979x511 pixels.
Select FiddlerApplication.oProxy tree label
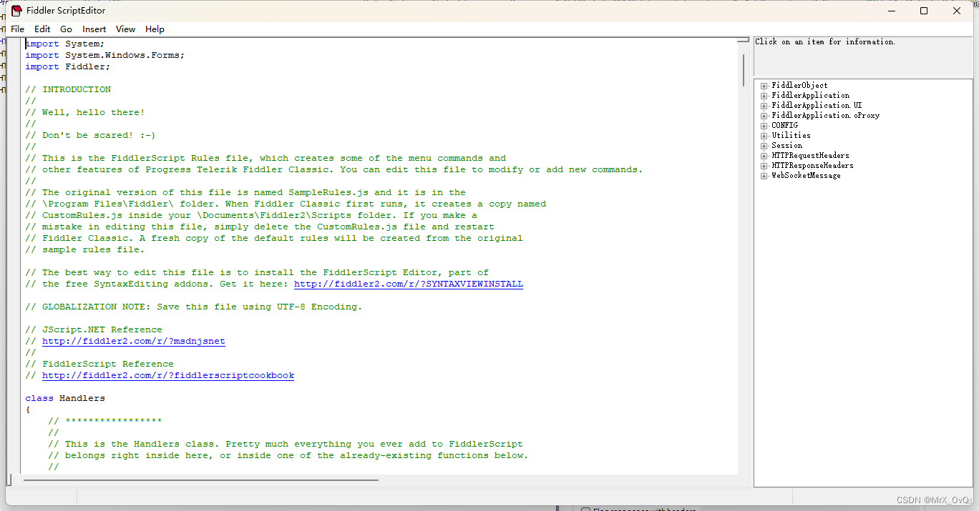click(x=826, y=116)
